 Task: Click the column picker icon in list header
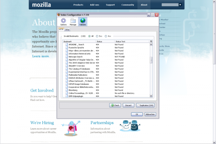pos(151,41)
